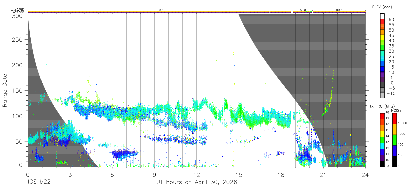Click the yellow segment of ELEV colorbar
The width and height of the screenshot is (411, 189).
point(383,38)
